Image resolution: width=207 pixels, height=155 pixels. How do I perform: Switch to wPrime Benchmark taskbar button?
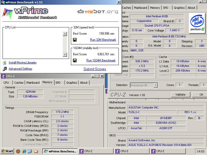(x=60, y=151)
